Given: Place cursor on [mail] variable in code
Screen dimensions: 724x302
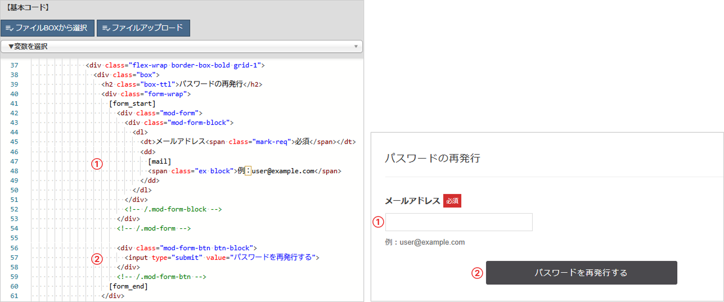Looking at the screenshot, I should click(x=159, y=161).
